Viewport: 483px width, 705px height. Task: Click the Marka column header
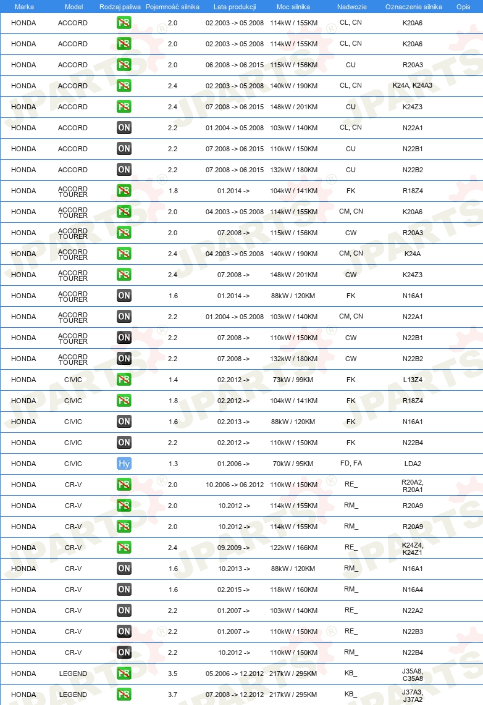pos(24,7)
